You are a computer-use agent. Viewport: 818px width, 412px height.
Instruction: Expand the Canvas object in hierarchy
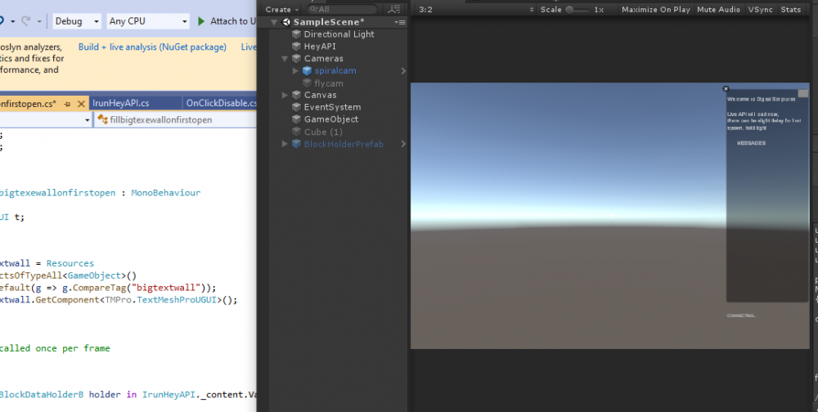[285, 96]
